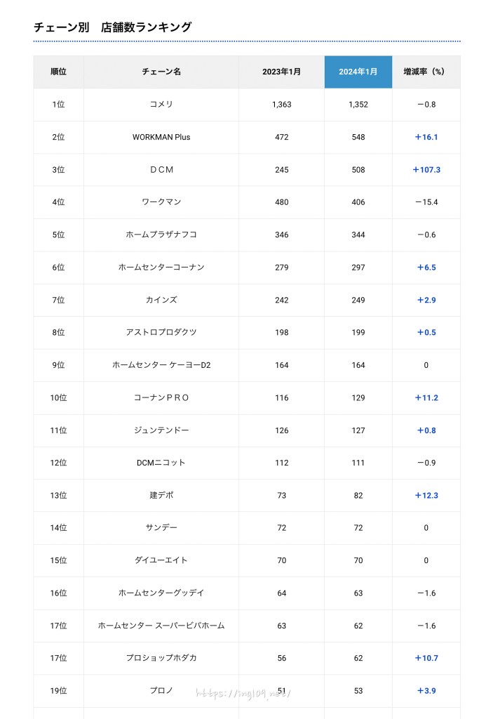Click the プロショップホダカ chain name
The height and width of the screenshot is (719, 486).
(x=161, y=658)
